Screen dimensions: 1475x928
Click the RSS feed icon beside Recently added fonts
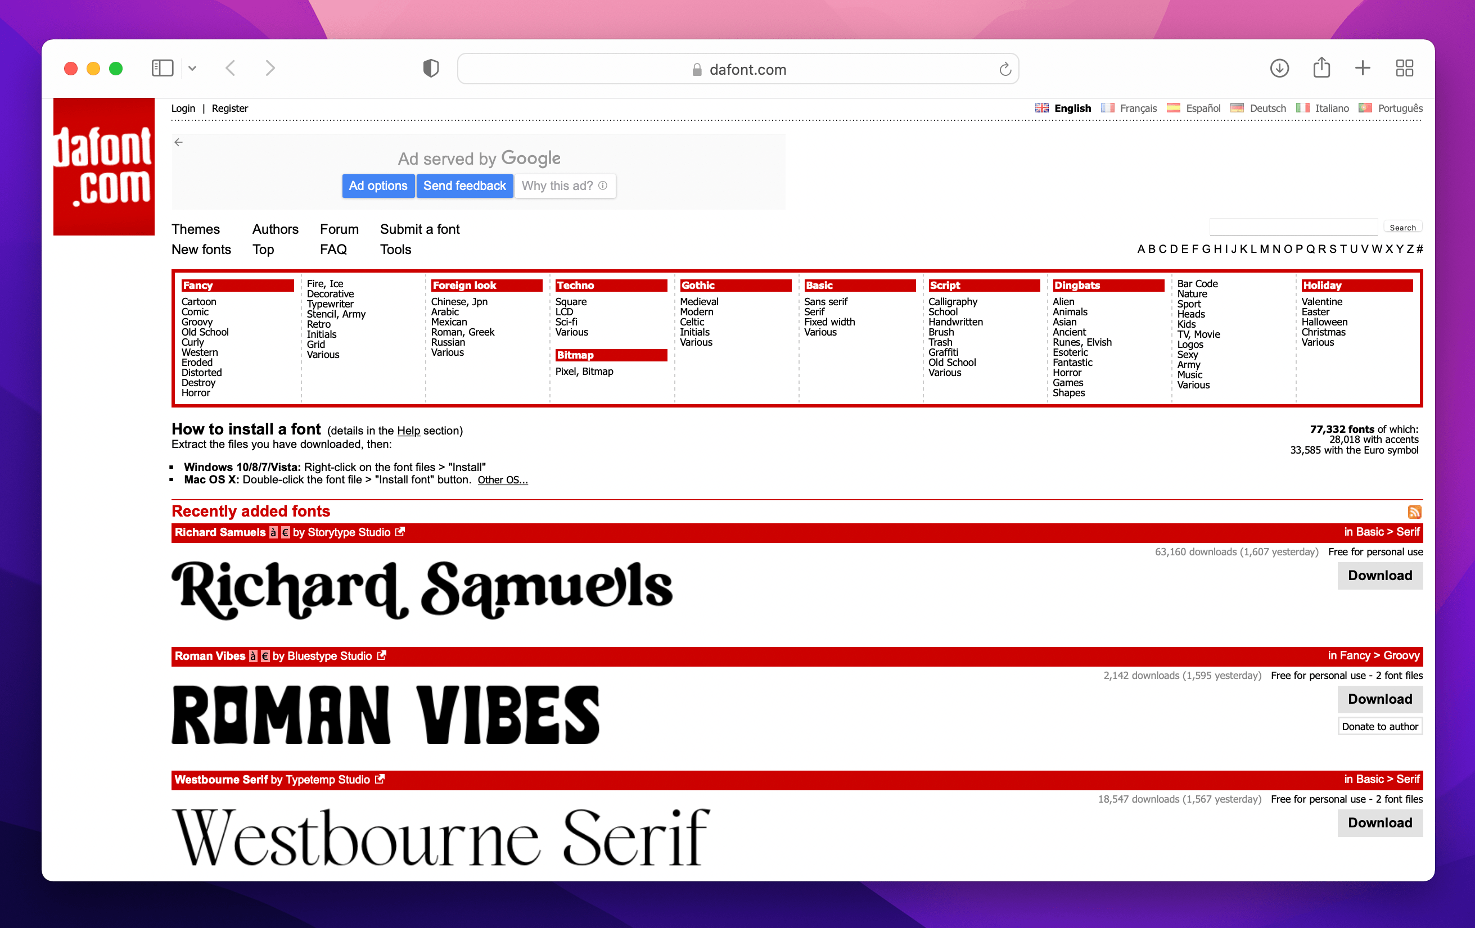[x=1415, y=511]
